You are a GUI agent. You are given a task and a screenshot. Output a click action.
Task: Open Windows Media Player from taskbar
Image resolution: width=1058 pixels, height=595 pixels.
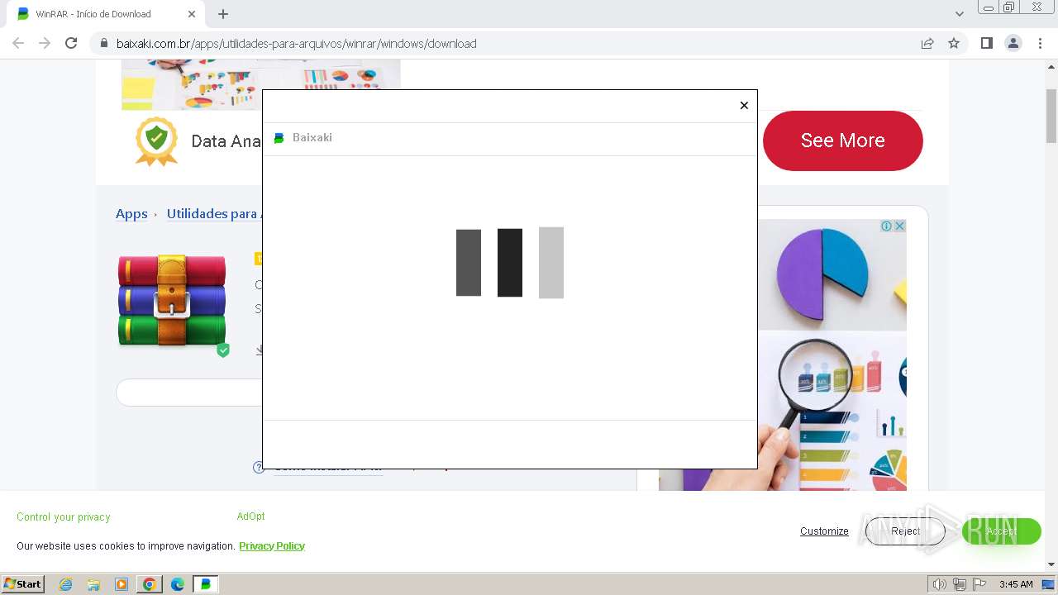click(122, 584)
